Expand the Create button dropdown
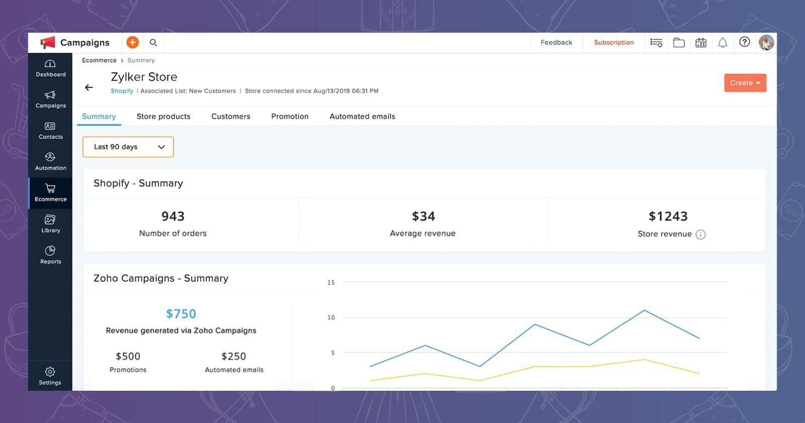This screenshot has height=423, width=805. (x=745, y=83)
